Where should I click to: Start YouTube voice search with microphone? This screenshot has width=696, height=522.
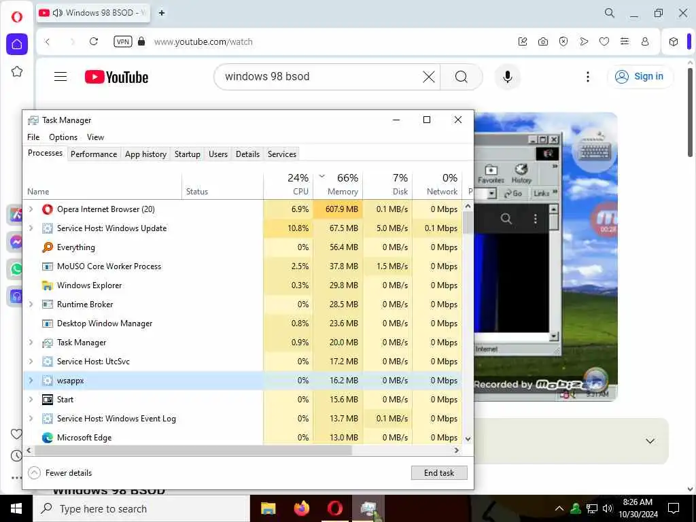508,77
